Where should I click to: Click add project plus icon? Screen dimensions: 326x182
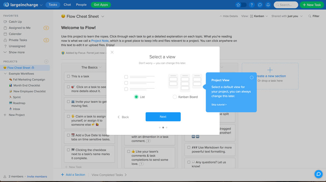click(46, 62)
